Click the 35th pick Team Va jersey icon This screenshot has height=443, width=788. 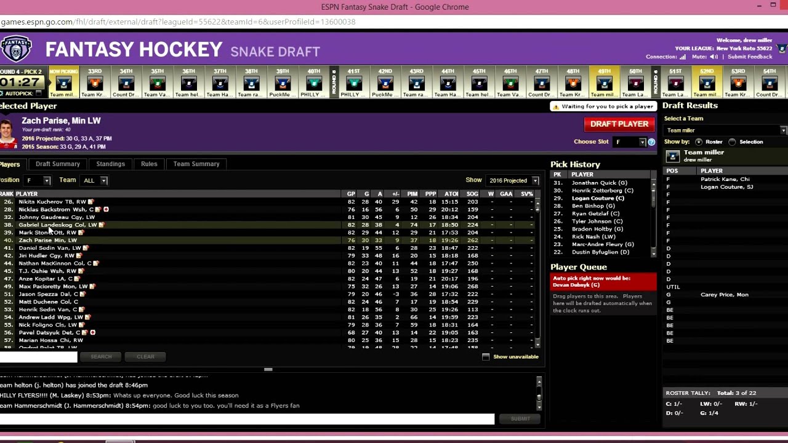(x=157, y=83)
